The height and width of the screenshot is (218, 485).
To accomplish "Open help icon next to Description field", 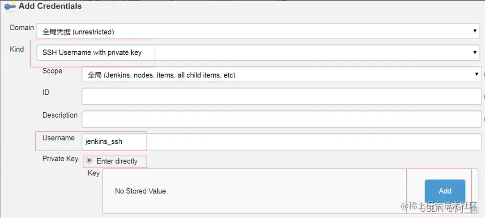I will coord(484,119).
